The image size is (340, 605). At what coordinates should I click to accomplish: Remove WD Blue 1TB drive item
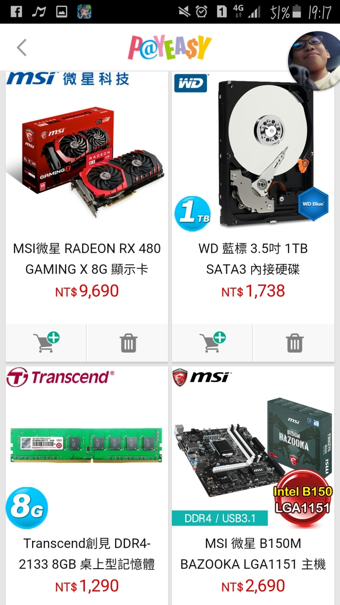(x=294, y=343)
